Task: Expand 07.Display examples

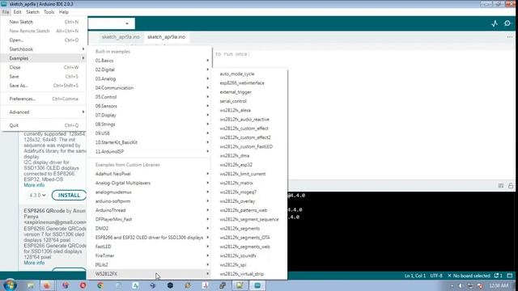Action: (x=150, y=115)
